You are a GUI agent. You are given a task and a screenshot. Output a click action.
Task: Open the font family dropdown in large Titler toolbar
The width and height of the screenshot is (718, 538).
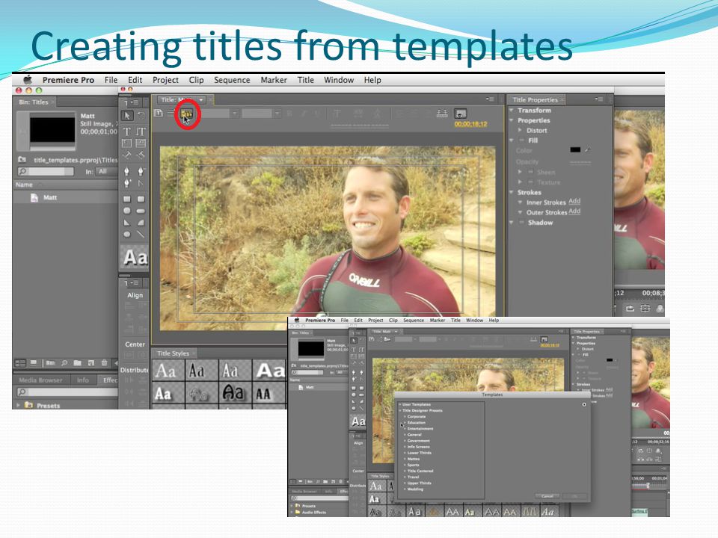click(x=234, y=114)
